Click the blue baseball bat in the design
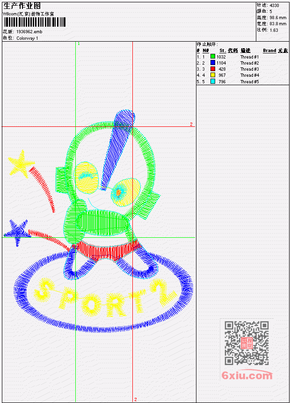Viewport: 290px width, 403px height. pyautogui.click(x=118, y=150)
